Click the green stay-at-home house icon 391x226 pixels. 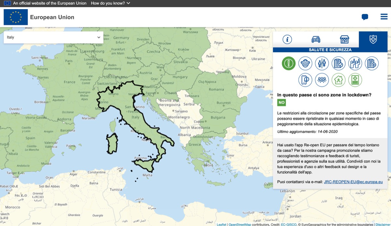(x=339, y=80)
